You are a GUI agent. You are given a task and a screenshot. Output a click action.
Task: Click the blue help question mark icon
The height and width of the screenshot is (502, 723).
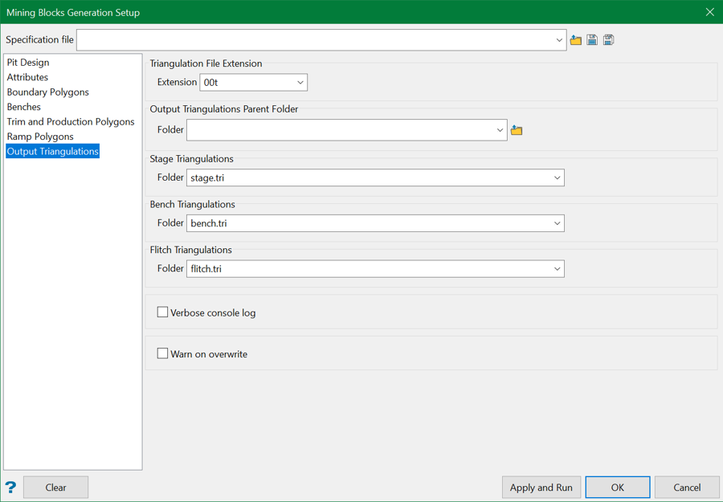pos(10,488)
